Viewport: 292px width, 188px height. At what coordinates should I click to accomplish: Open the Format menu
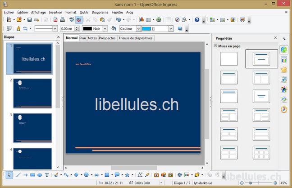coord(71,12)
